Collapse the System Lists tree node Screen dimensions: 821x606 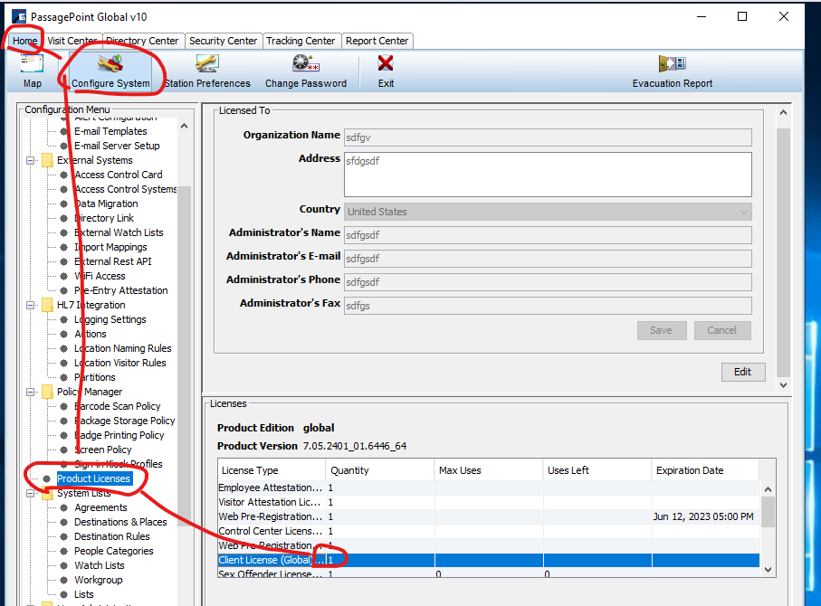point(31,493)
